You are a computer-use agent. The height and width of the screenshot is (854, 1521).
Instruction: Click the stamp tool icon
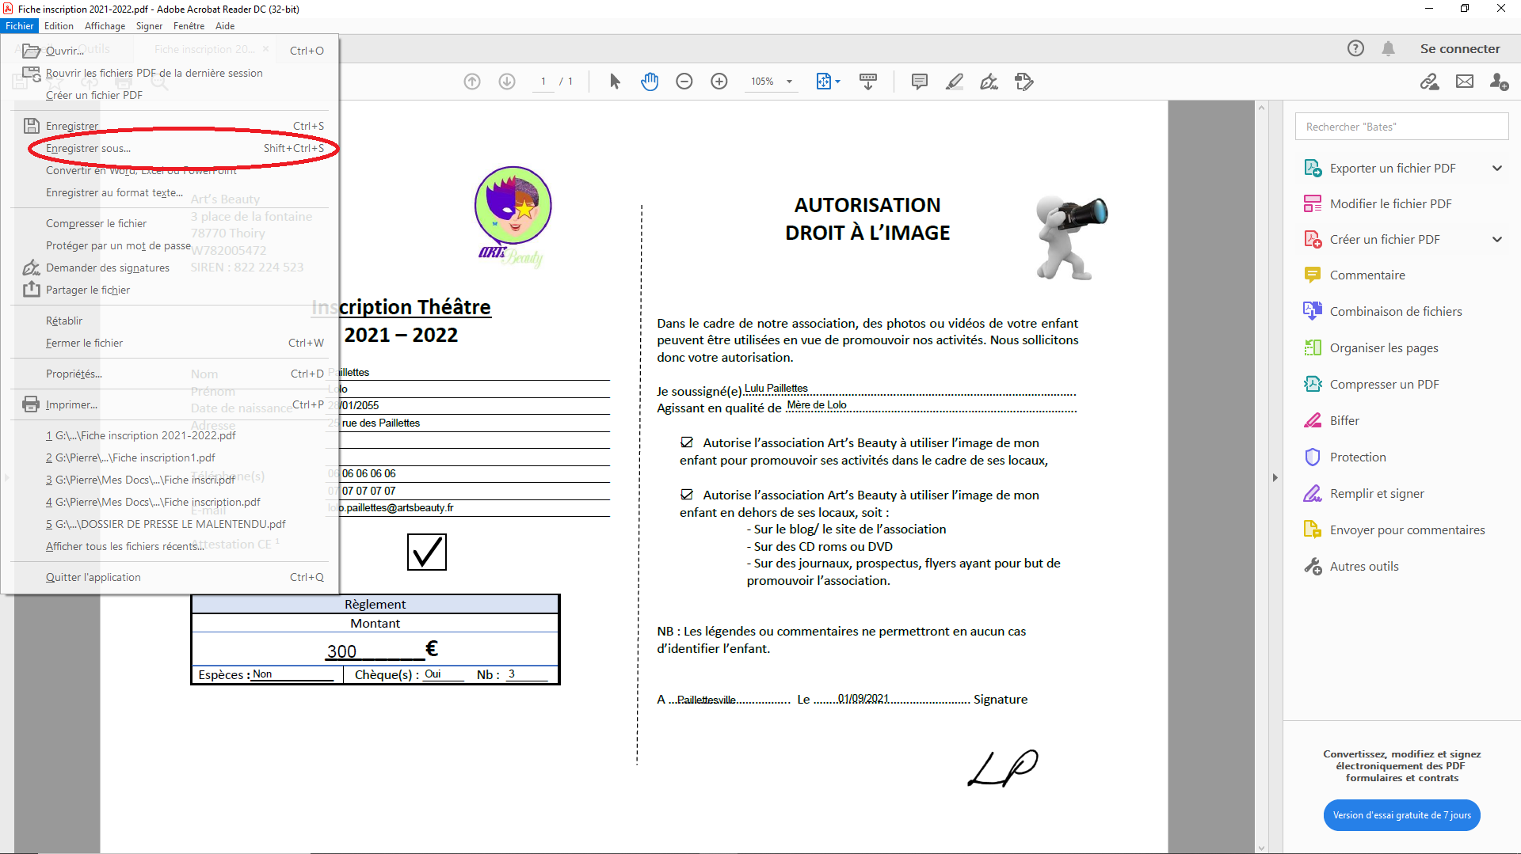pos(1024,82)
